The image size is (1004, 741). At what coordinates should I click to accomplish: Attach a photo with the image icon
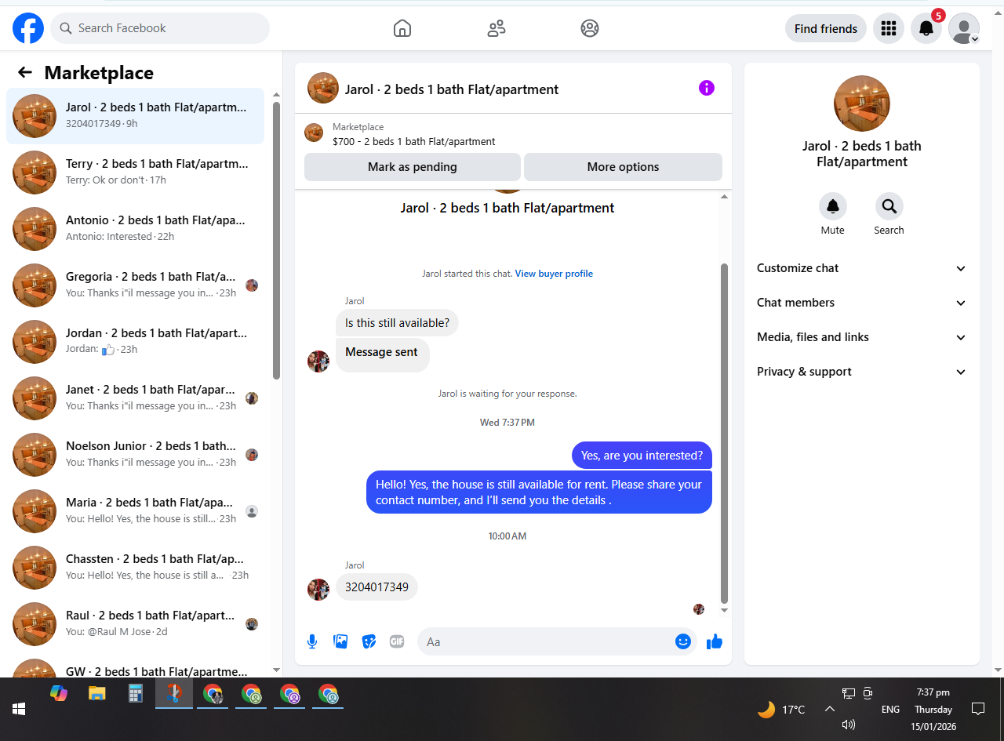[x=340, y=641]
